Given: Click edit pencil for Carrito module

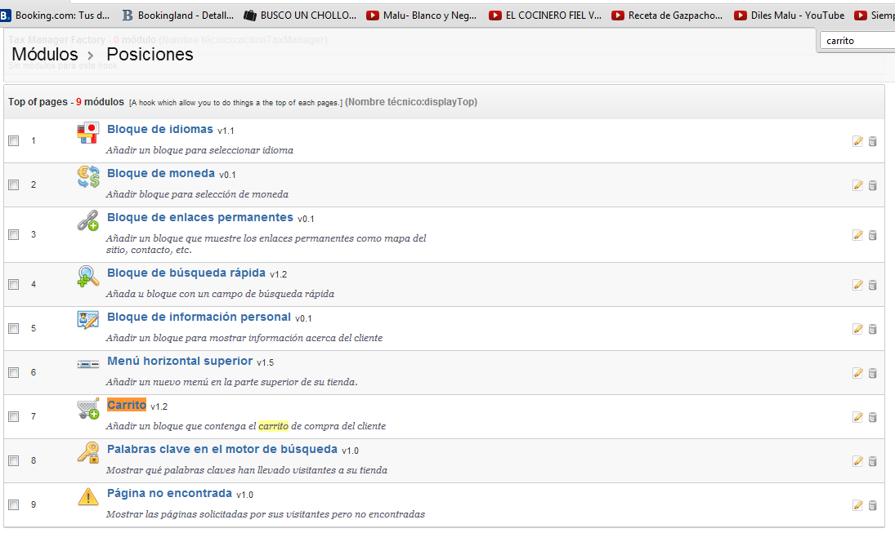Looking at the screenshot, I should coord(857,417).
